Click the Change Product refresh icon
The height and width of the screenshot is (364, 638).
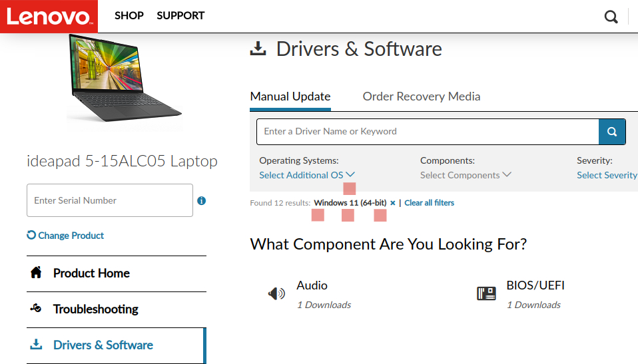[31, 235]
